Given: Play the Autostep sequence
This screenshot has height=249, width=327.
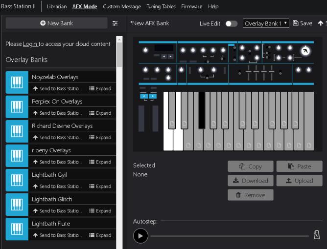Looking at the screenshot, I should (x=140, y=236).
